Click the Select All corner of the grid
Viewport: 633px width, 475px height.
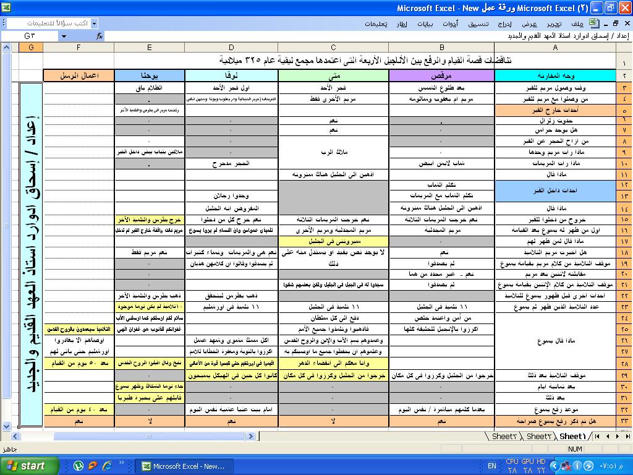624,48
